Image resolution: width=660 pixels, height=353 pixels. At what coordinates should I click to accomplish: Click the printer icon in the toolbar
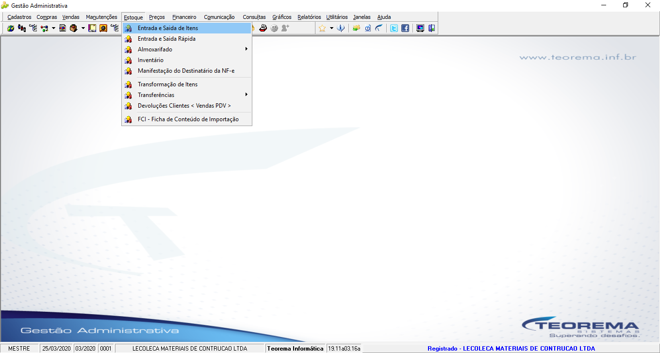click(263, 28)
